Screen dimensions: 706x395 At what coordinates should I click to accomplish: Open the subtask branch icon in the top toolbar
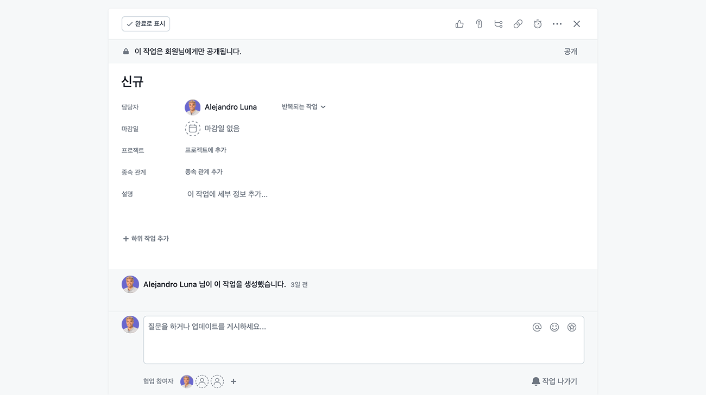(x=499, y=24)
